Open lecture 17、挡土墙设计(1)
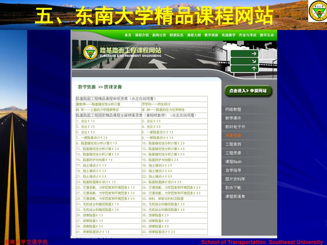Image resolution: width=327 pixels, height=245 pixels. (91, 166)
